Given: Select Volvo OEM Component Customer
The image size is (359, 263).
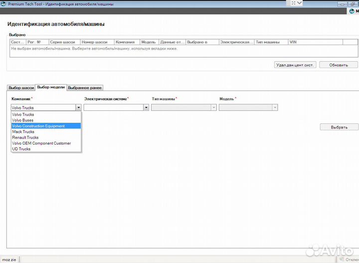Looking at the screenshot, I should click(x=46, y=143).
